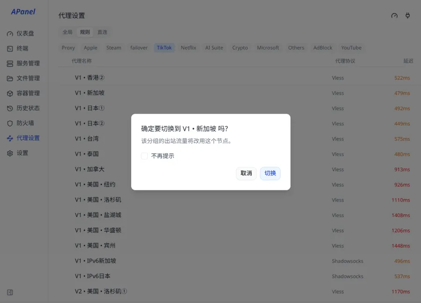This screenshot has height=303, width=421.
Task: Select proxy node V1 • 美国 • 华盛顿
Action: pyautogui.click(x=236, y=231)
